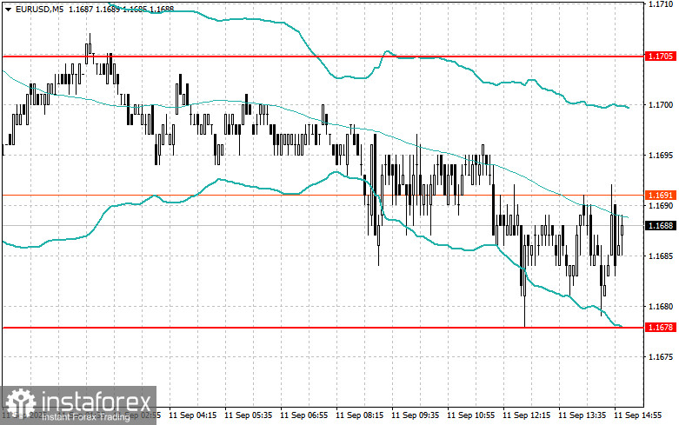Screen dimensions: 679x425
Task: Click the red horizontal line at 1.1705
Action: [323, 56]
